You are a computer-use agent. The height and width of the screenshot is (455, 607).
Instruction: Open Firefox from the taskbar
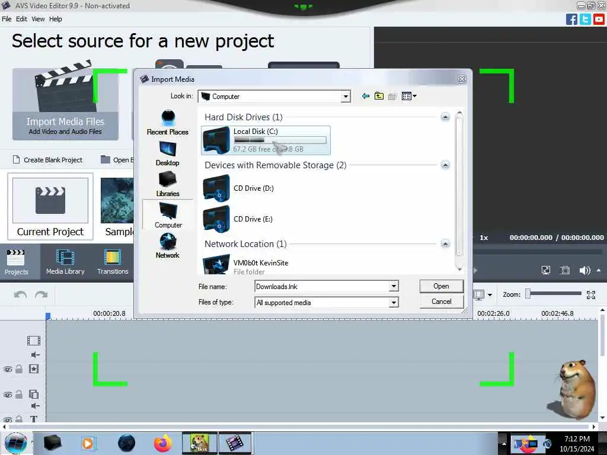click(x=163, y=443)
